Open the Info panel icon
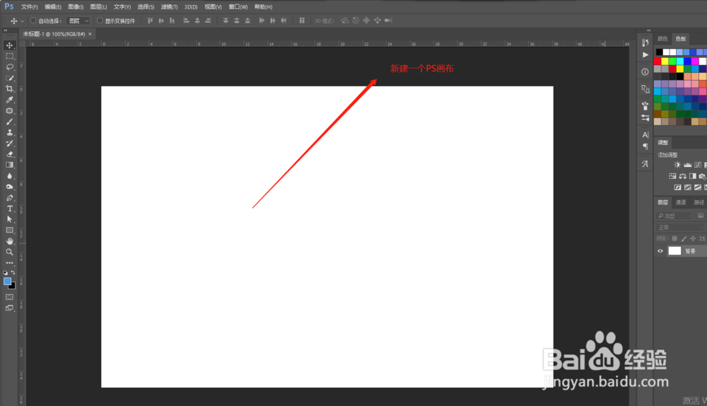The height and width of the screenshot is (406, 707). point(645,71)
